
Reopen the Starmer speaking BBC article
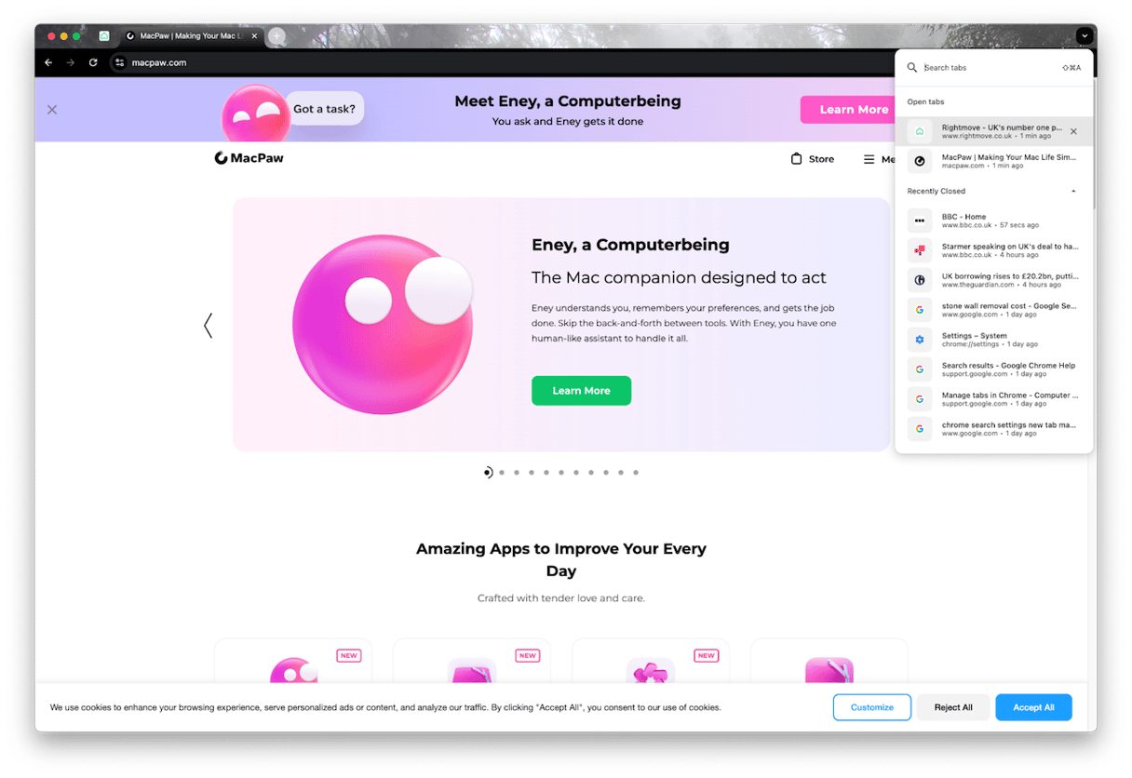(x=994, y=250)
